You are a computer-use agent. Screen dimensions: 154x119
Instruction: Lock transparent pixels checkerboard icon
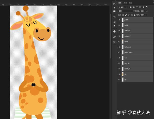[123, 15]
